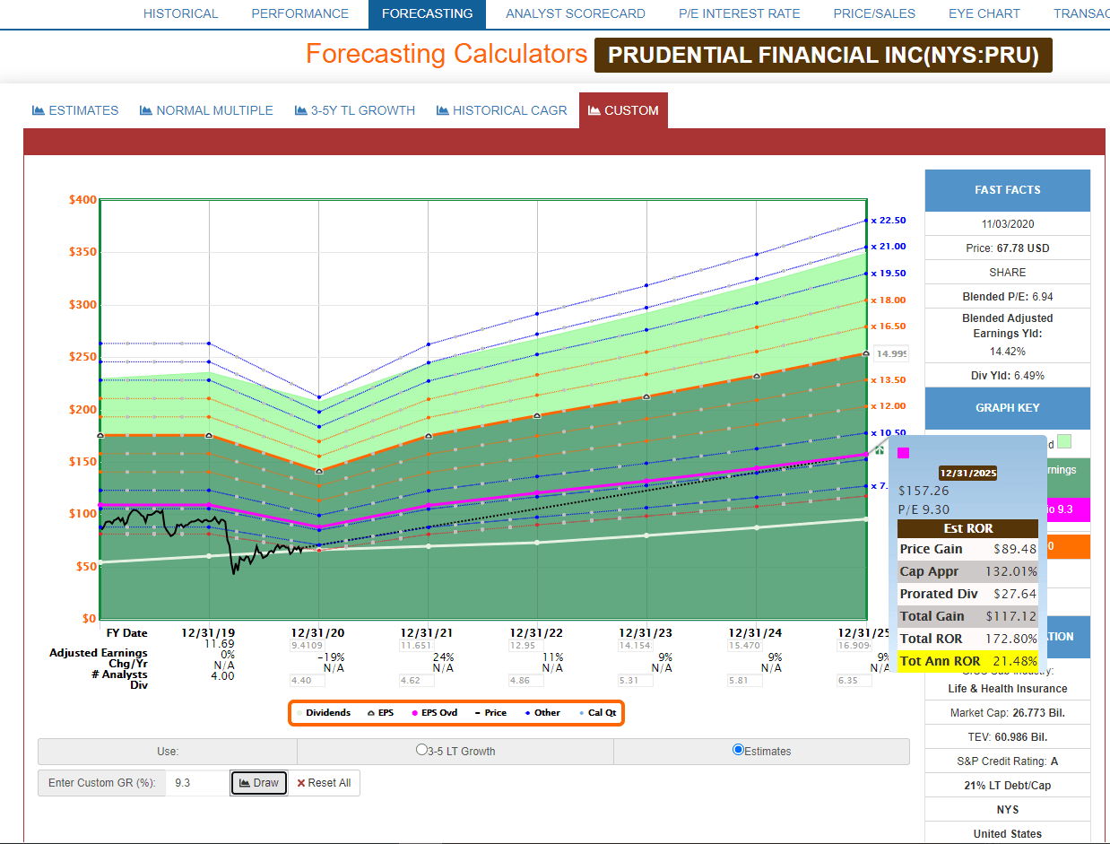Image resolution: width=1110 pixels, height=844 pixels.
Task: Toggle Dividends in chart legend
Action: coord(323,713)
